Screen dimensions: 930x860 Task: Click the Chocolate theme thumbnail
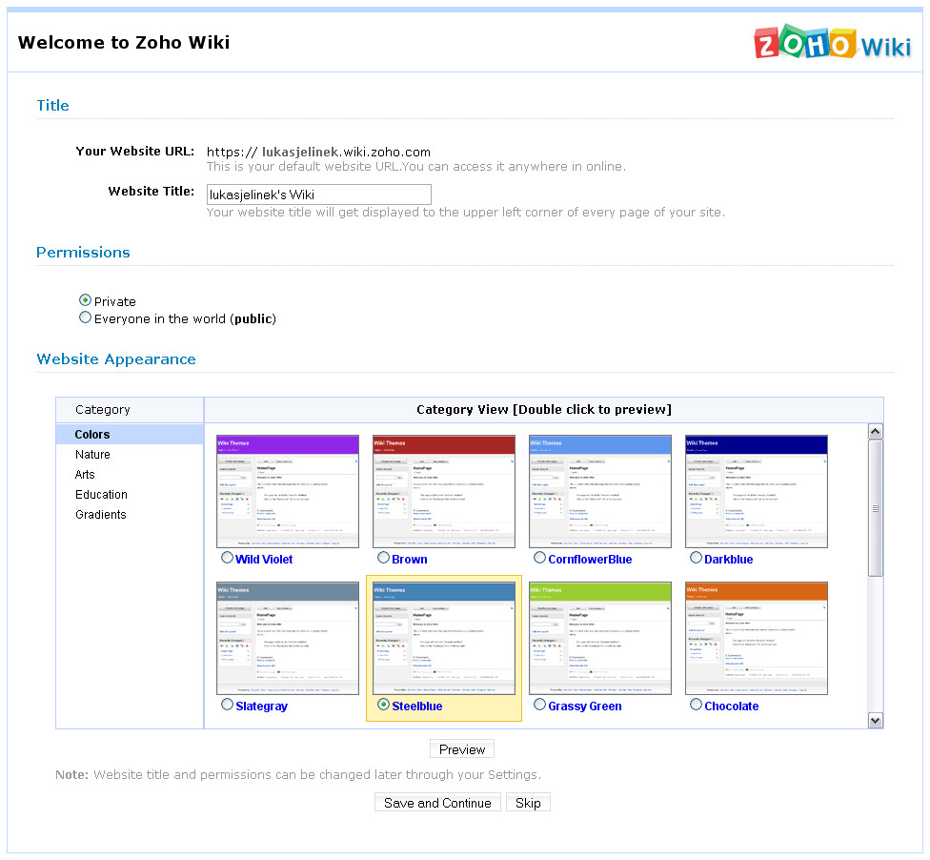(x=757, y=638)
